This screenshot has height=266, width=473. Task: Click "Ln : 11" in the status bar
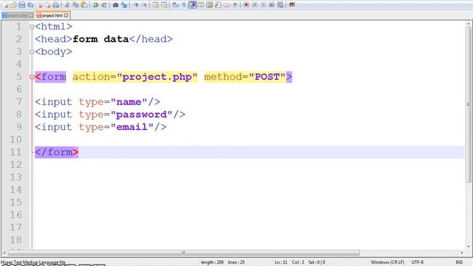[281, 262]
